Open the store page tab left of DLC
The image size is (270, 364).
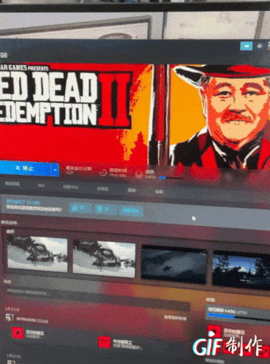(12, 184)
